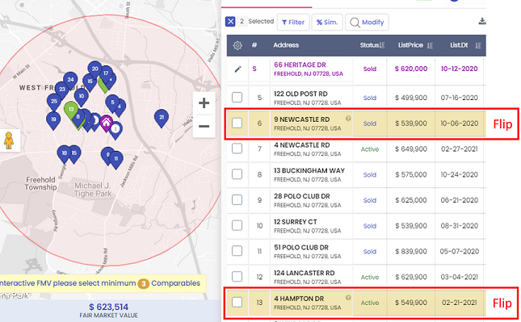Click map pin number 21
Screen dimensions: 521x322
pos(162,118)
